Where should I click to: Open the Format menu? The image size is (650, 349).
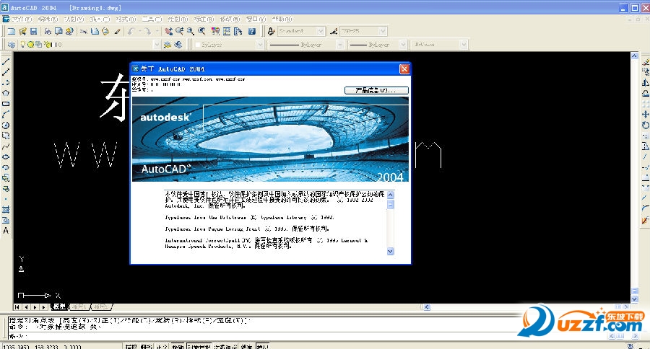126,19
